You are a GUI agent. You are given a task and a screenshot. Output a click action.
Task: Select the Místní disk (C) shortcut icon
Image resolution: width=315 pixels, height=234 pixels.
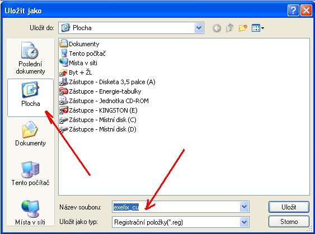(x=64, y=120)
